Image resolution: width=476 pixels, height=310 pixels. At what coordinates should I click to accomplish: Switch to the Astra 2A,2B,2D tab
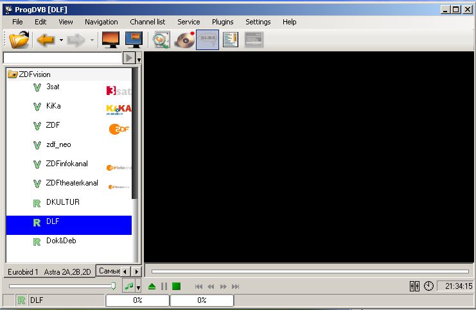pyautogui.click(x=68, y=271)
